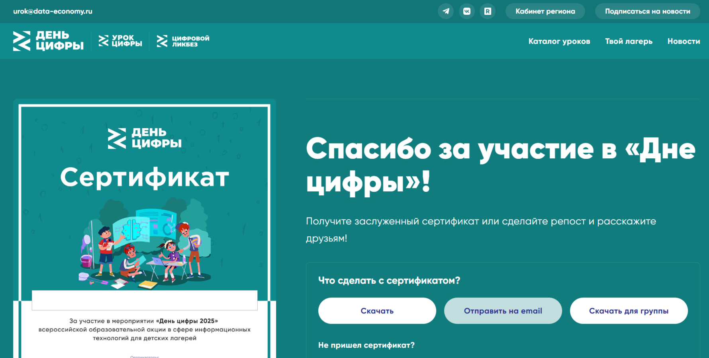Screen dimensions: 709x358
Task: Go to Цифровой ликбез logo link
Action: pos(183,41)
